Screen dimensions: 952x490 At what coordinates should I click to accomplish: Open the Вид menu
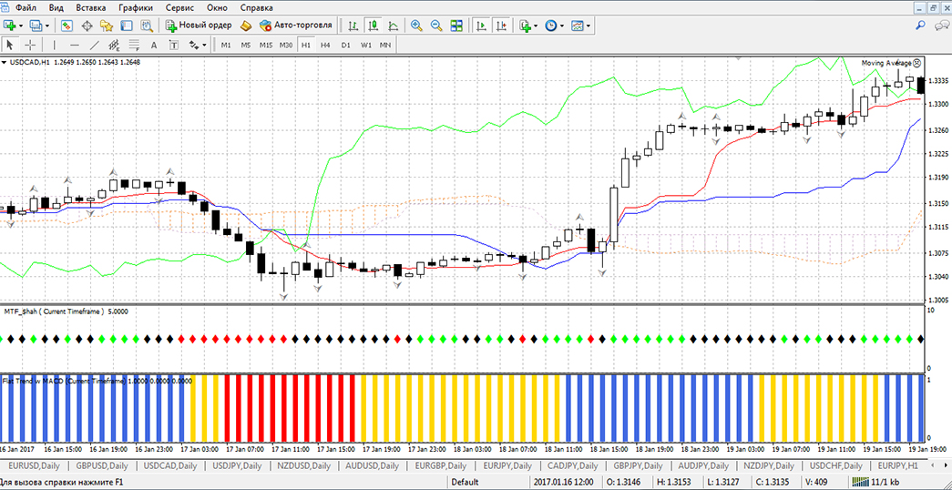pos(56,8)
